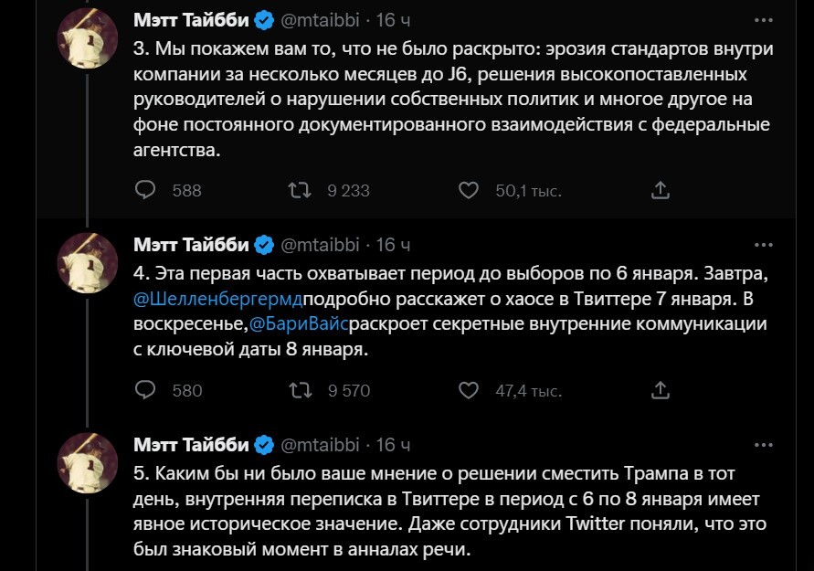Open the @Шелленбергермд mention link

coord(217,299)
